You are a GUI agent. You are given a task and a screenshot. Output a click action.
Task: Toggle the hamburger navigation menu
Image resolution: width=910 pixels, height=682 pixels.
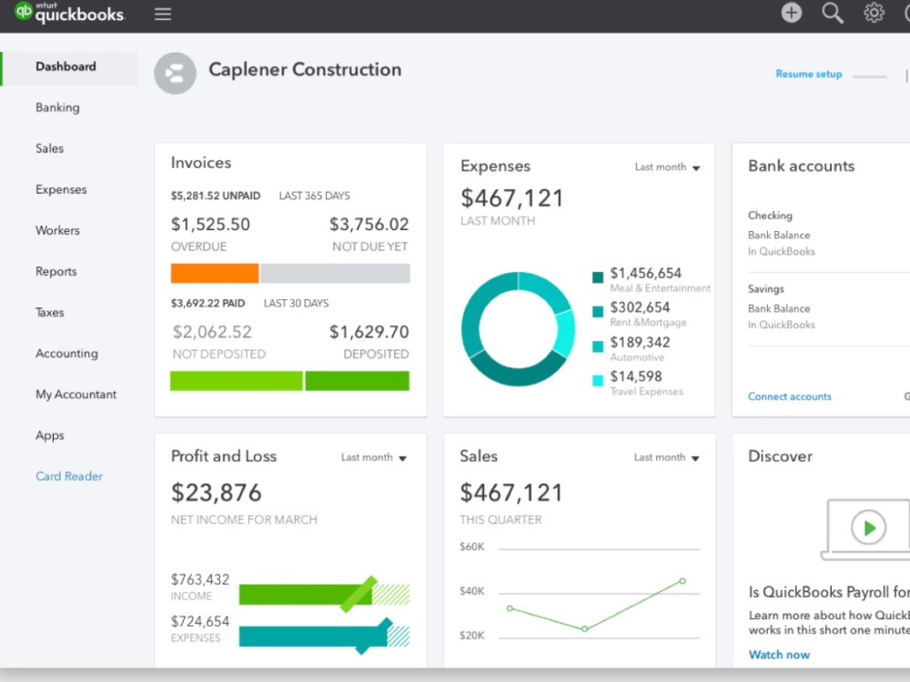point(163,14)
